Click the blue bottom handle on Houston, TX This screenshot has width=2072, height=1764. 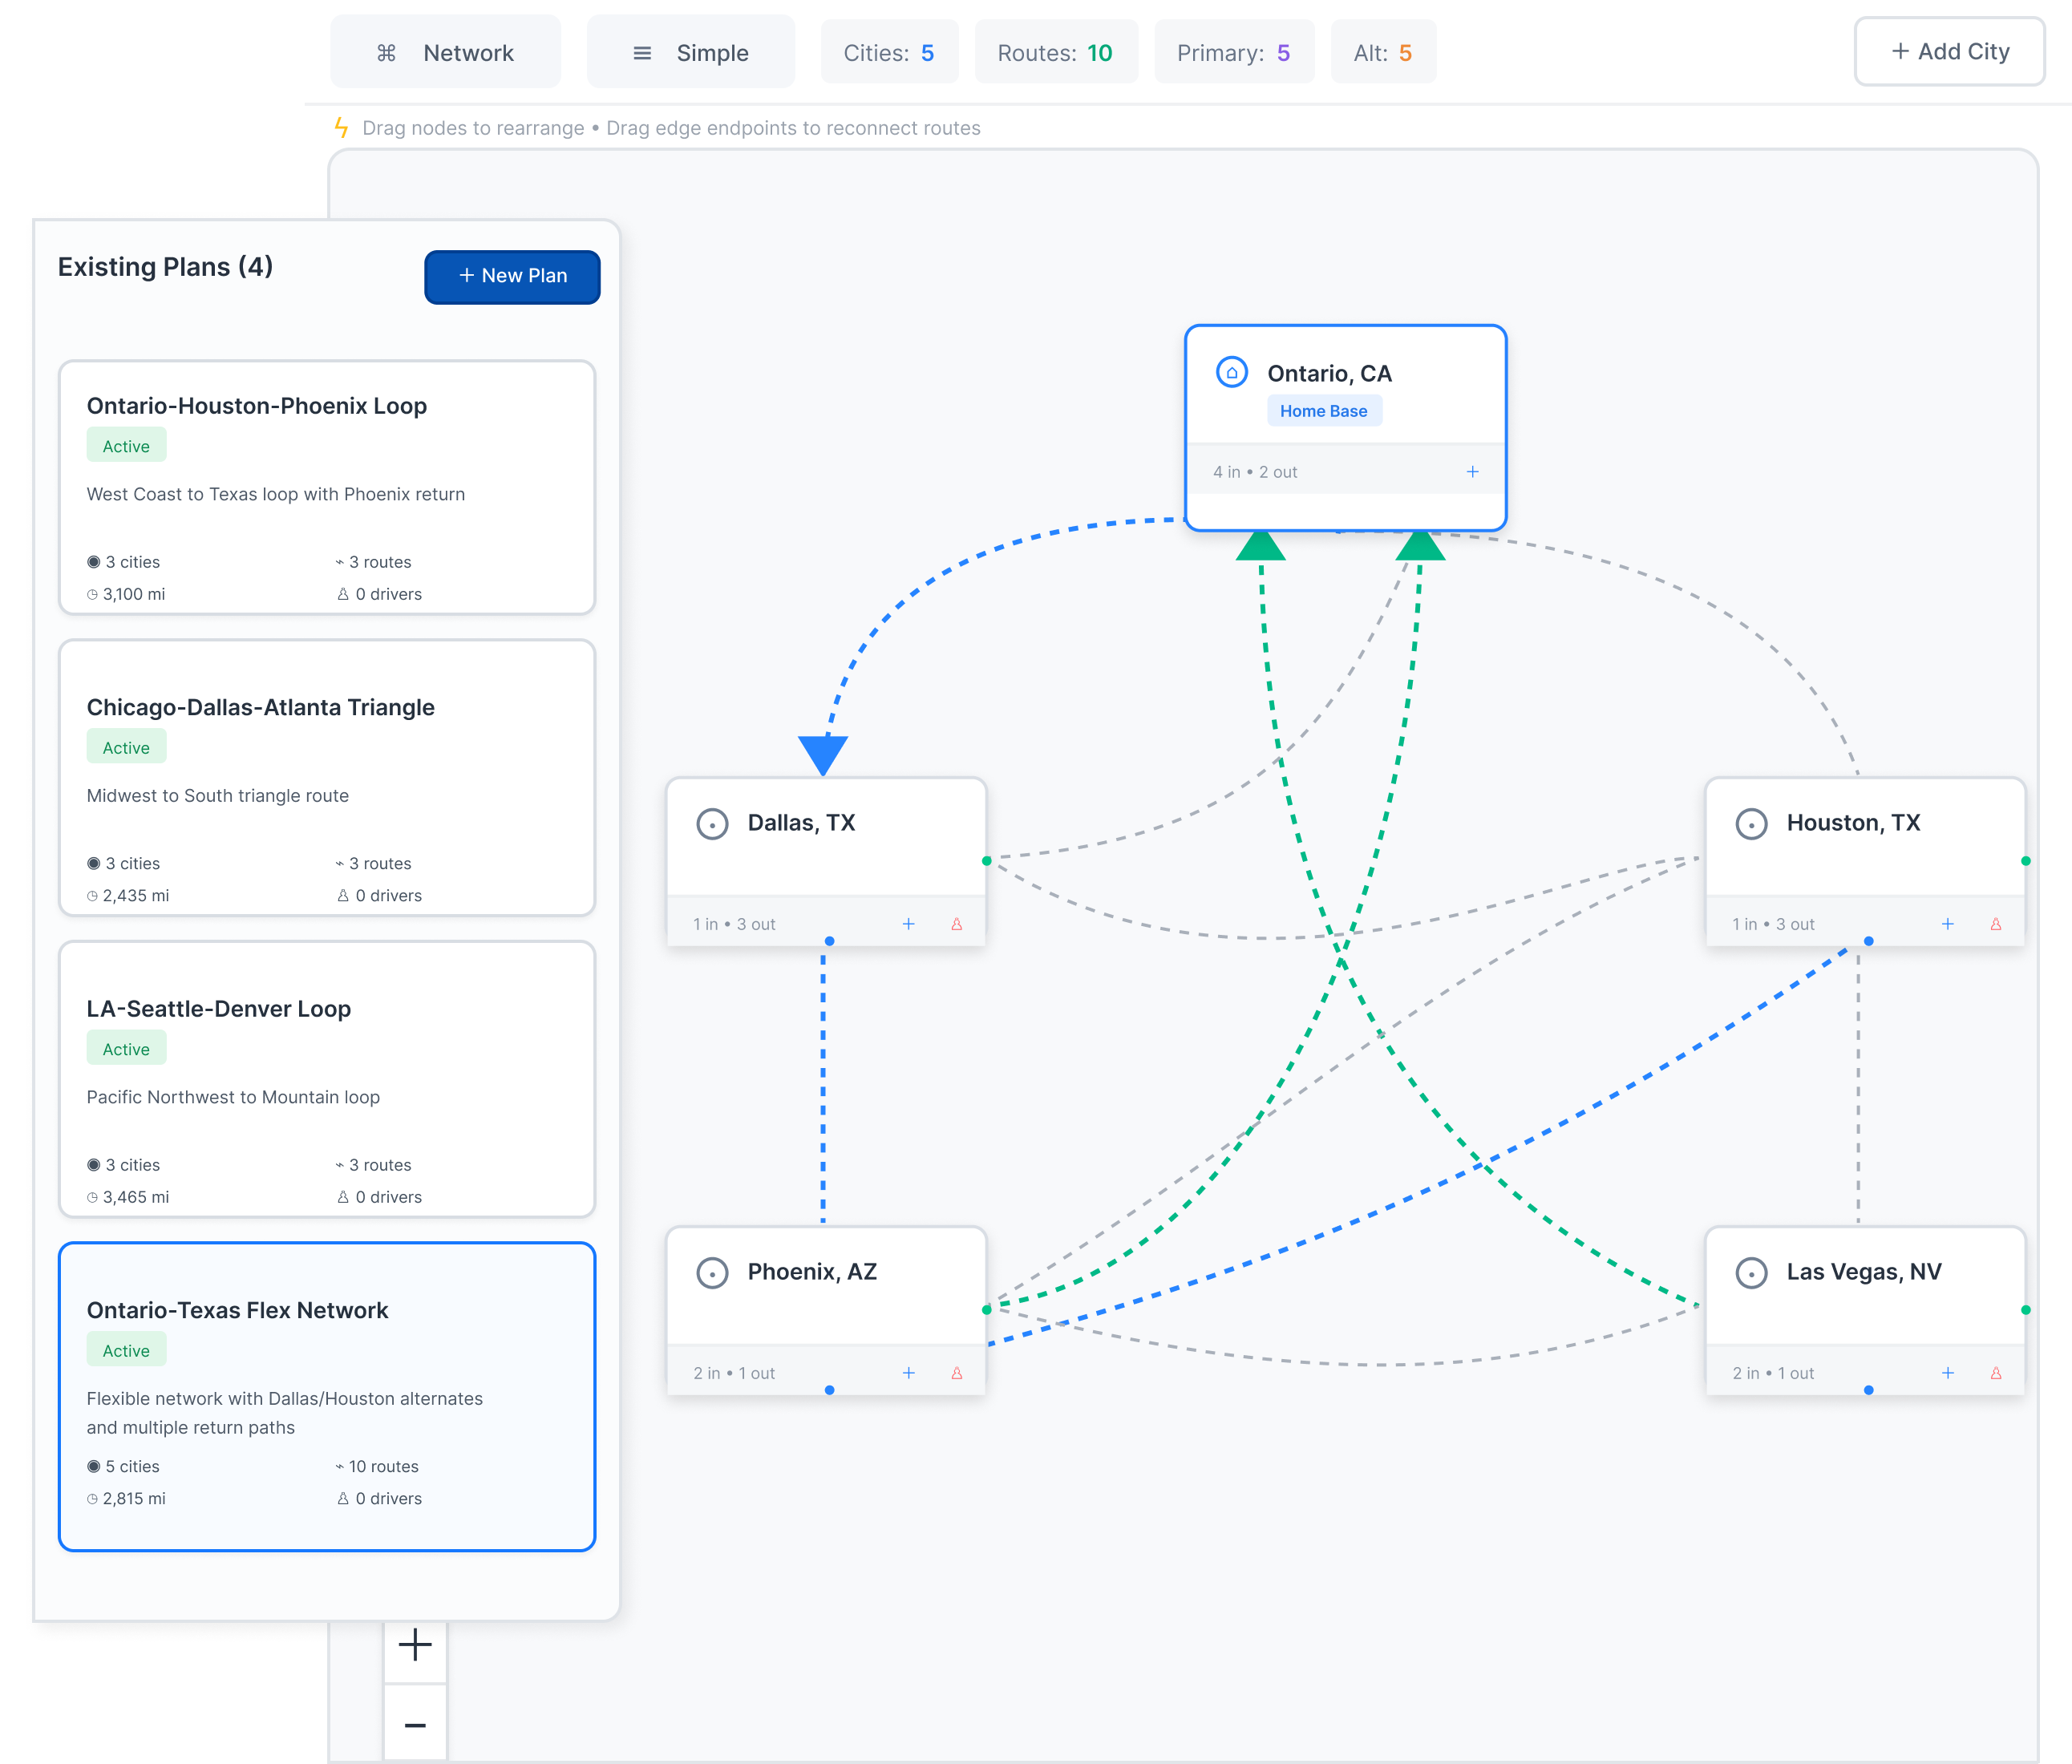pos(1868,941)
